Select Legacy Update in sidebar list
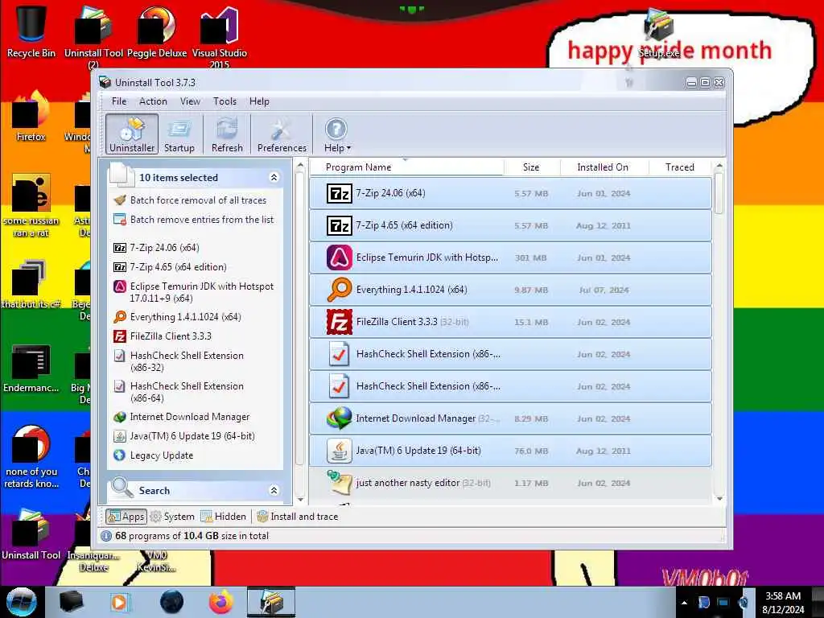 [161, 455]
